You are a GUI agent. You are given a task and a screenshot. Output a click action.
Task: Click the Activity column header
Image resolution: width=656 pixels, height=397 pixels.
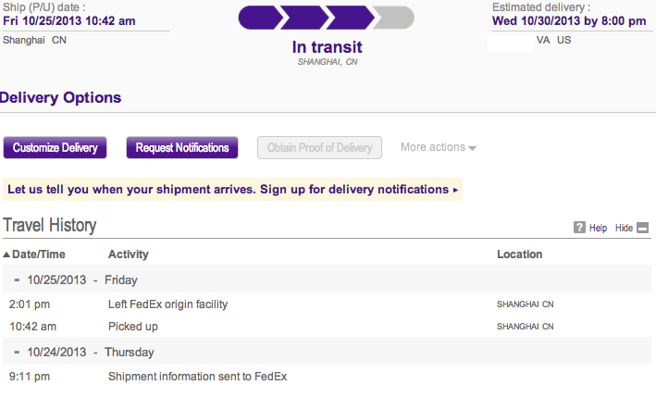[128, 254]
